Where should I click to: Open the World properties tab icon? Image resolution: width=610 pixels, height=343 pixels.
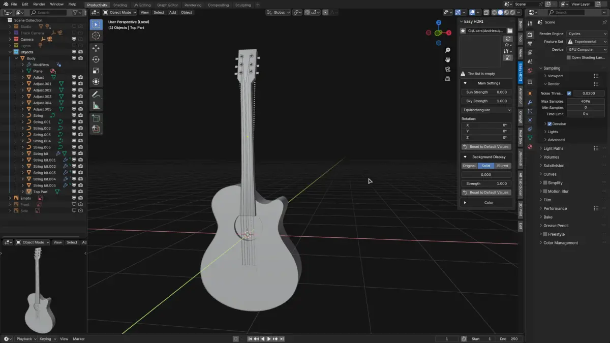tap(530, 71)
